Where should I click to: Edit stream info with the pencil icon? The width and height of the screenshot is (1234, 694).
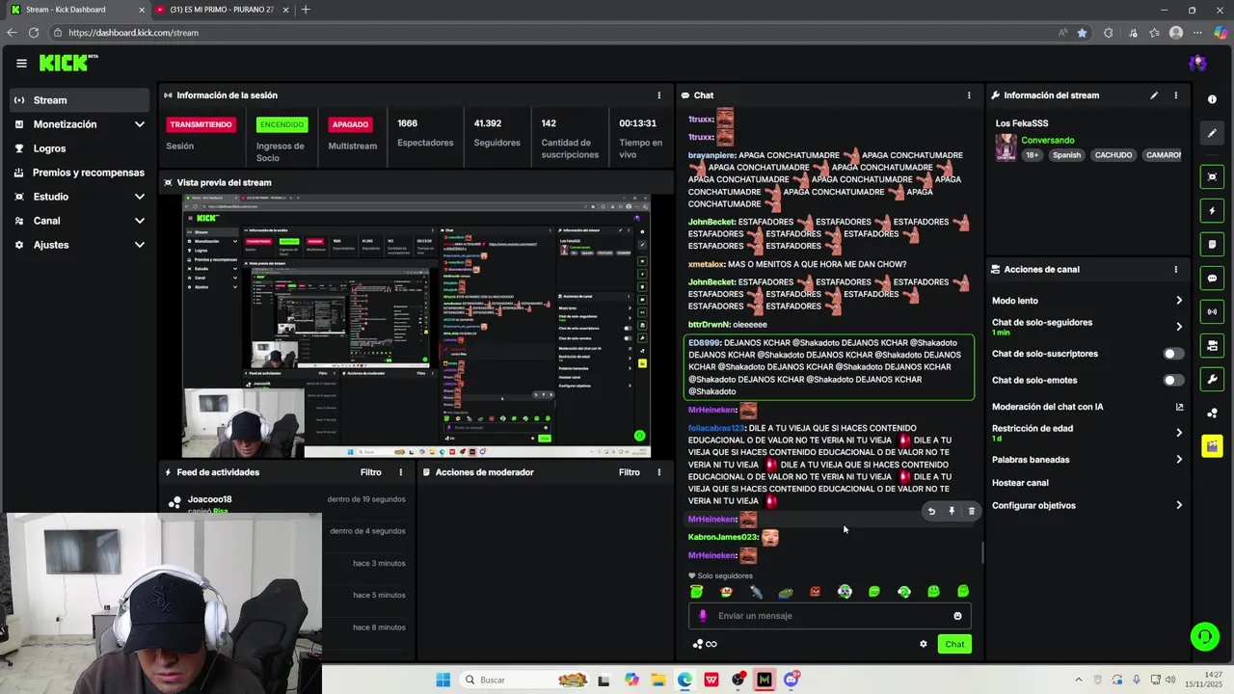[1154, 95]
